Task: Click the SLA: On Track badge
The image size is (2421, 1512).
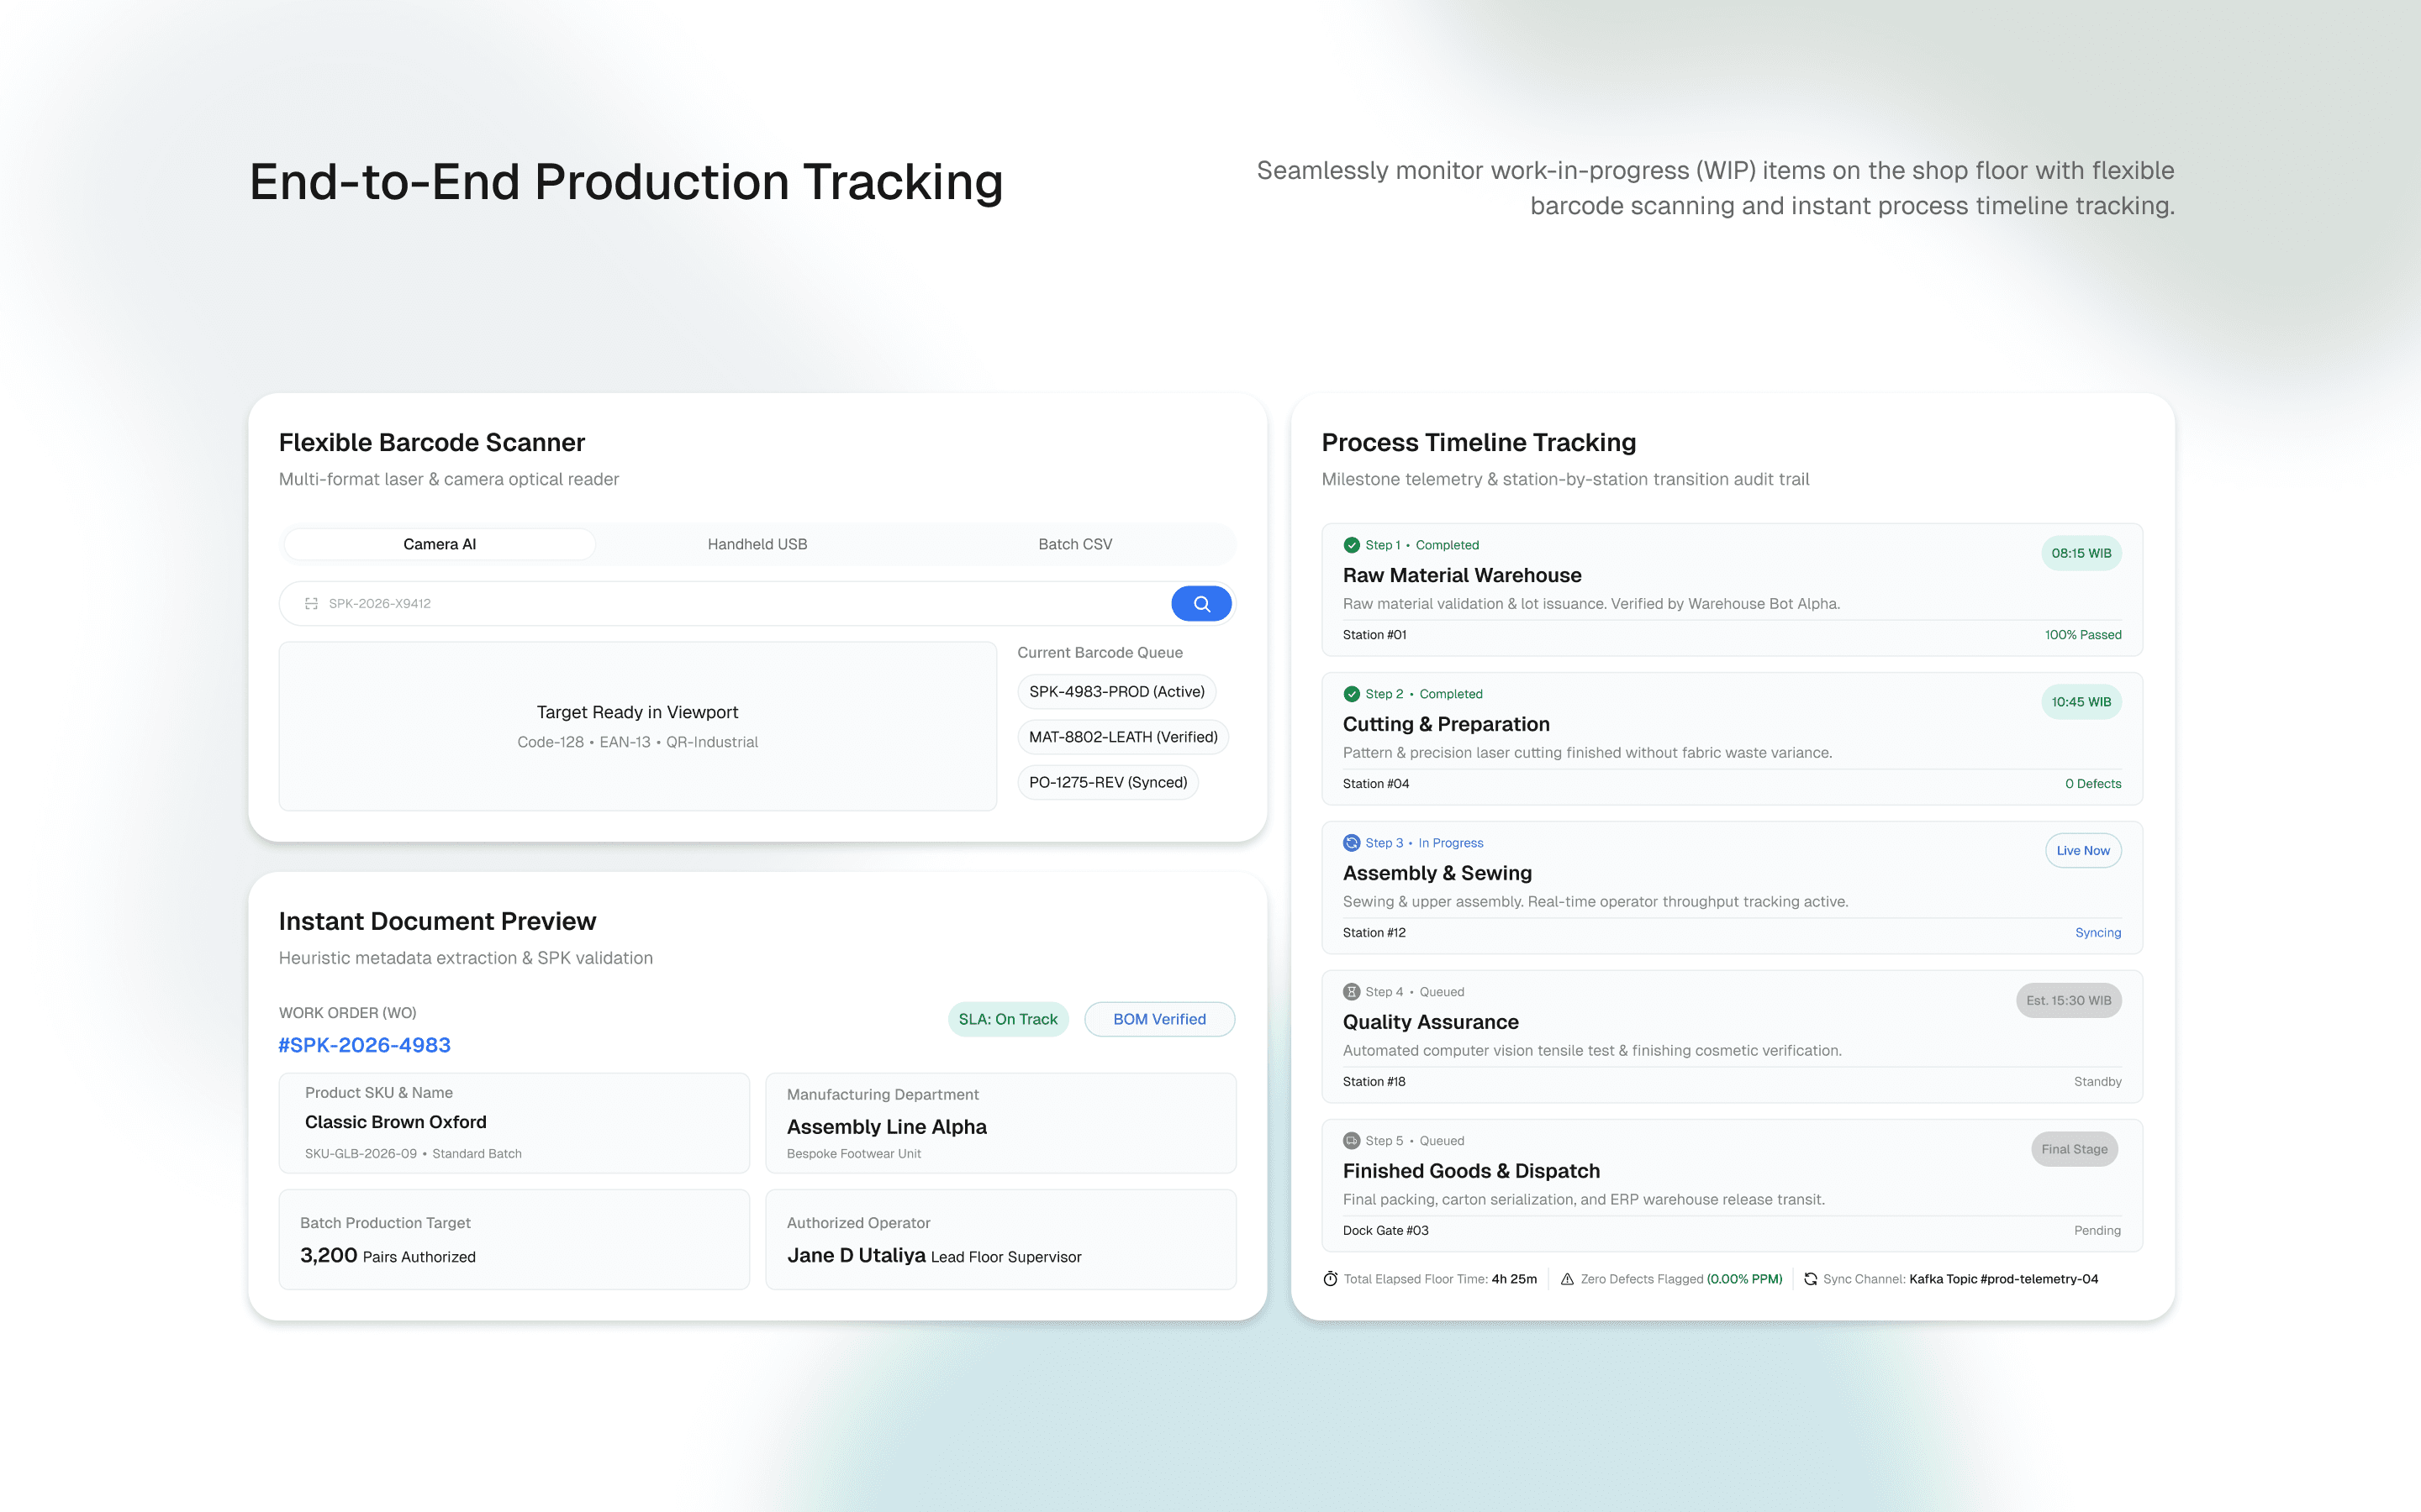Action: tap(1009, 1019)
